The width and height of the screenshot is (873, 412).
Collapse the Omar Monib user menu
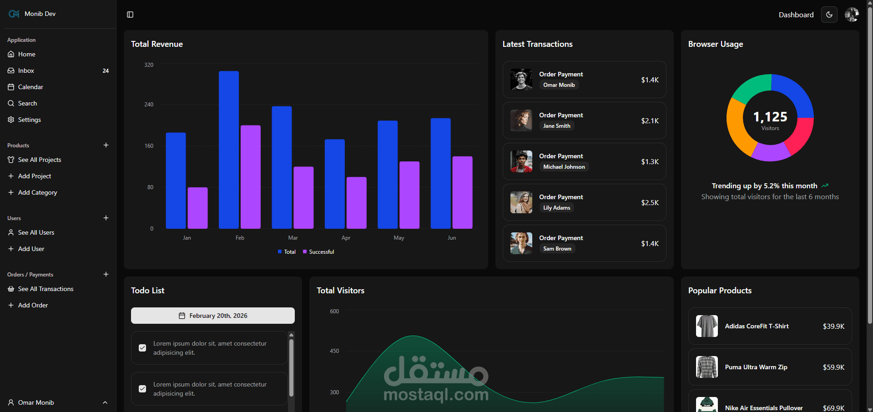coord(105,402)
